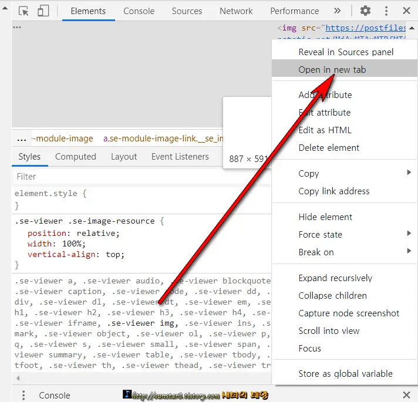
Task: Choose Capture node screenshot
Action: [x=345, y=313]
